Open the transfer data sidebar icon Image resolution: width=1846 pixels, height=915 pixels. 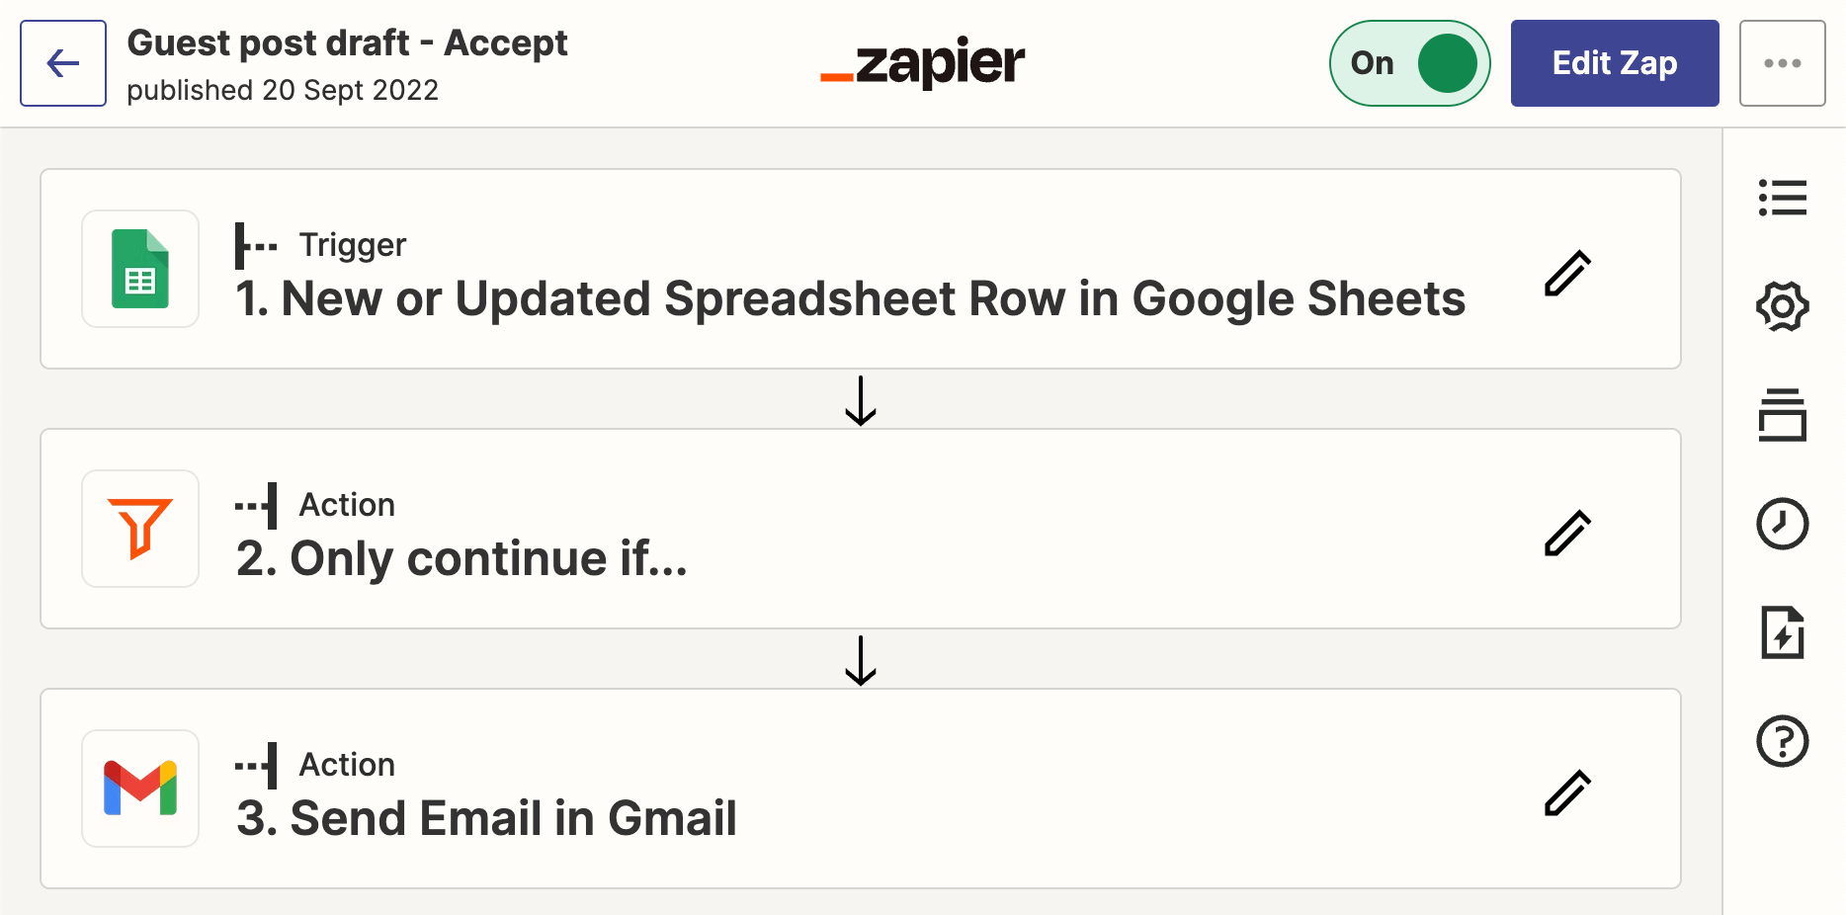(1782, 633)
